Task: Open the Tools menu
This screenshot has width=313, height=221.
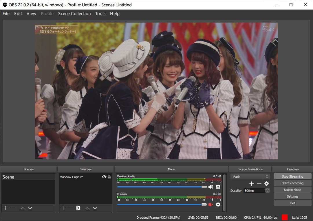Action: click(x=100, y=14)
